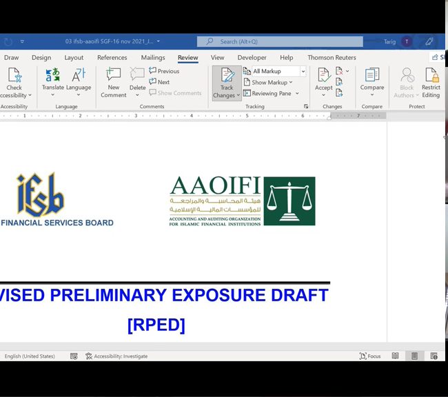Open Tracking group dialog launcher

306,106
